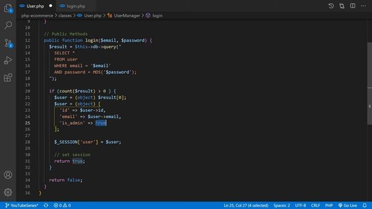
Task: Open changes compare icon in editor toolbar
Action: click(x=342, y=6)
